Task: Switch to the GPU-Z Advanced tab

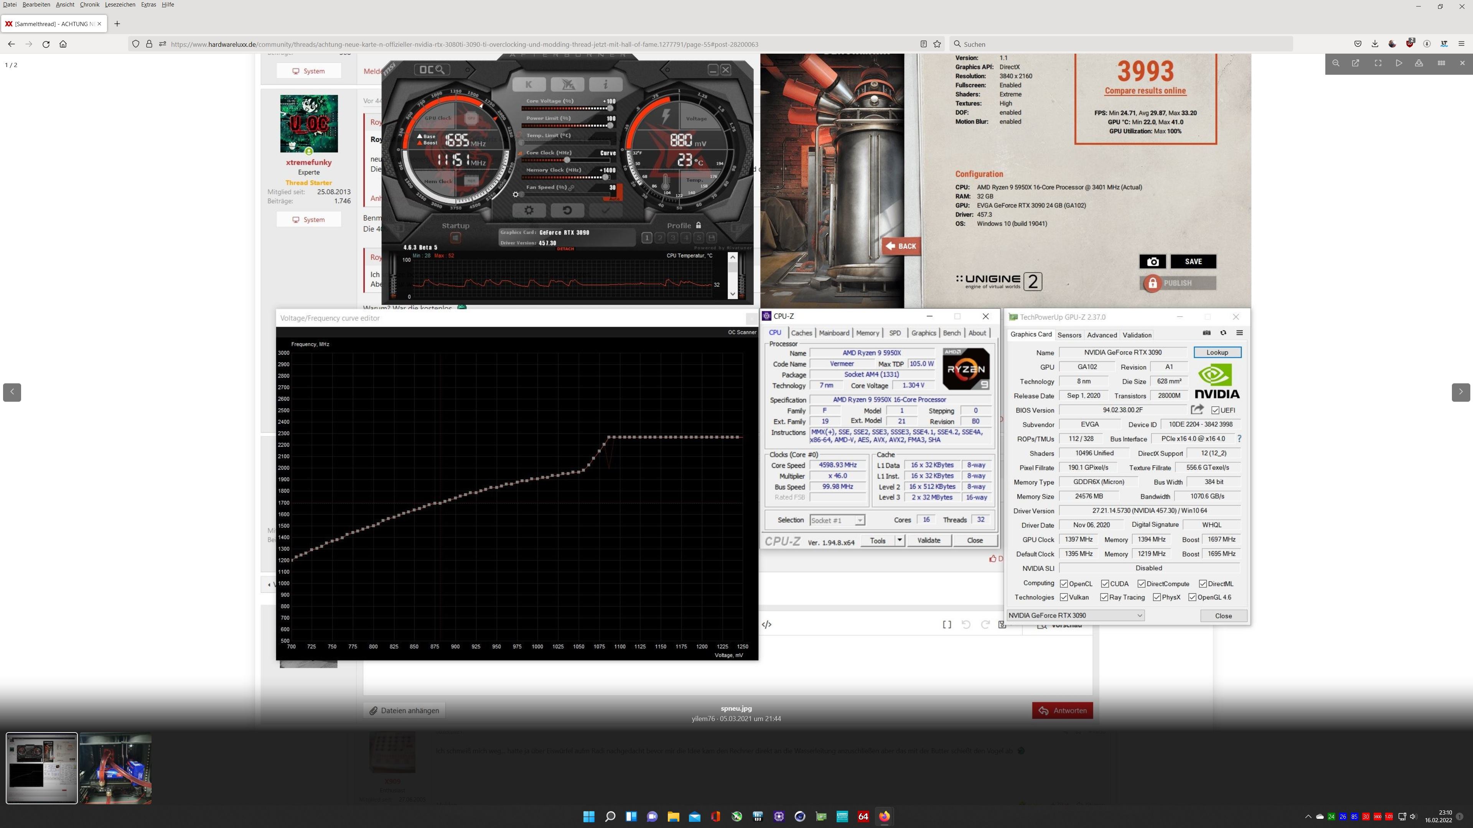Action: pos(1102,335)
